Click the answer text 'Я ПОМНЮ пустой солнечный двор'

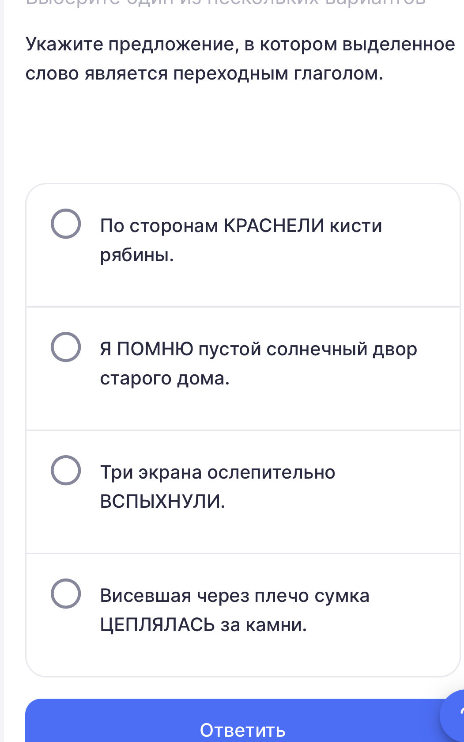[258, 349]
